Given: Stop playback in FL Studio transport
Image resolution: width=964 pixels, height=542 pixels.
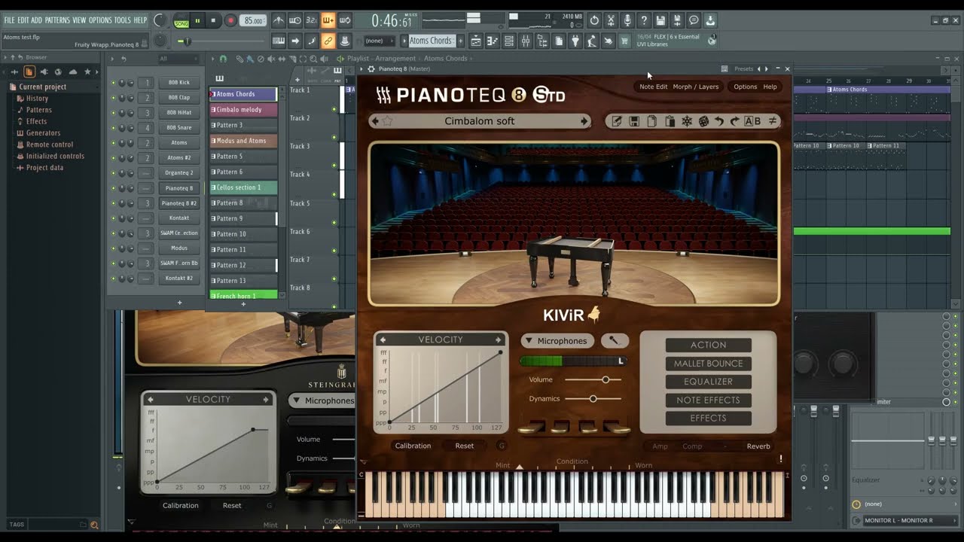Looking at the screenshot, I should (213, 21).
